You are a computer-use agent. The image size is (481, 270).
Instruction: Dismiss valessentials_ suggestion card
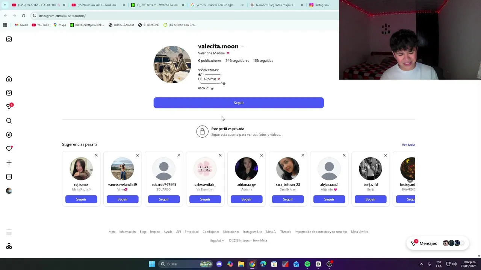pos(220,155)
